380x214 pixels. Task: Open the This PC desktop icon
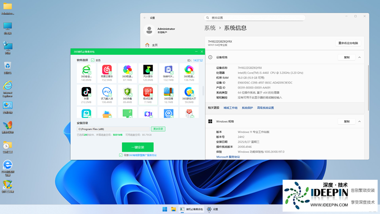click(x=8, y=28)
